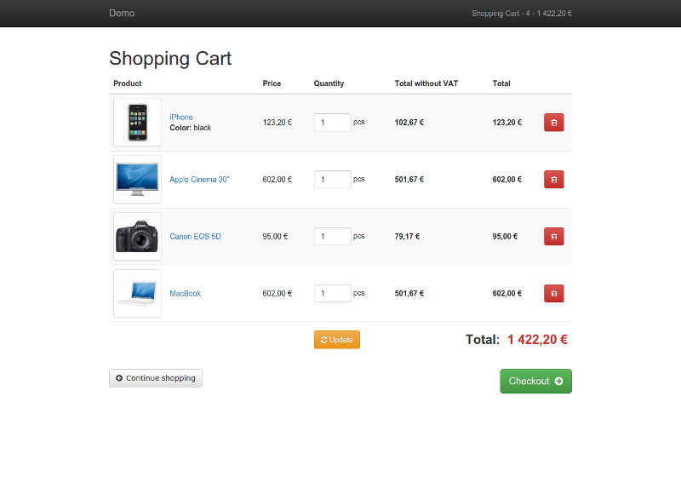Focus the MacBook quantity field
This screenshot has height=500, width=681.
pos(332,293)
